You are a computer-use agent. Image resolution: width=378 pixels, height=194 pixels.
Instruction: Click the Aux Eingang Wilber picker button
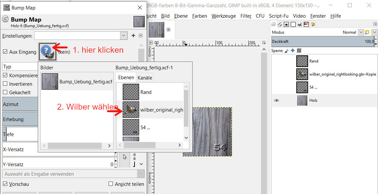pyautogui.click(x=48, y=52)
